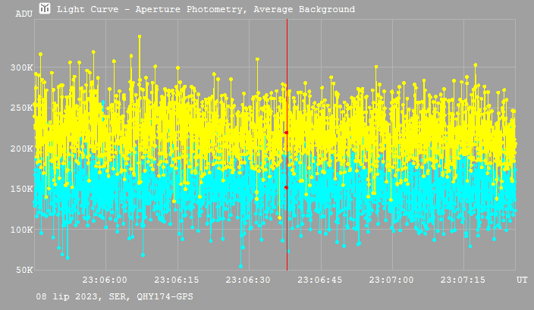The image size is (534, 310).
Task: Click the UT time axis unit label
Action: (522, 280)
